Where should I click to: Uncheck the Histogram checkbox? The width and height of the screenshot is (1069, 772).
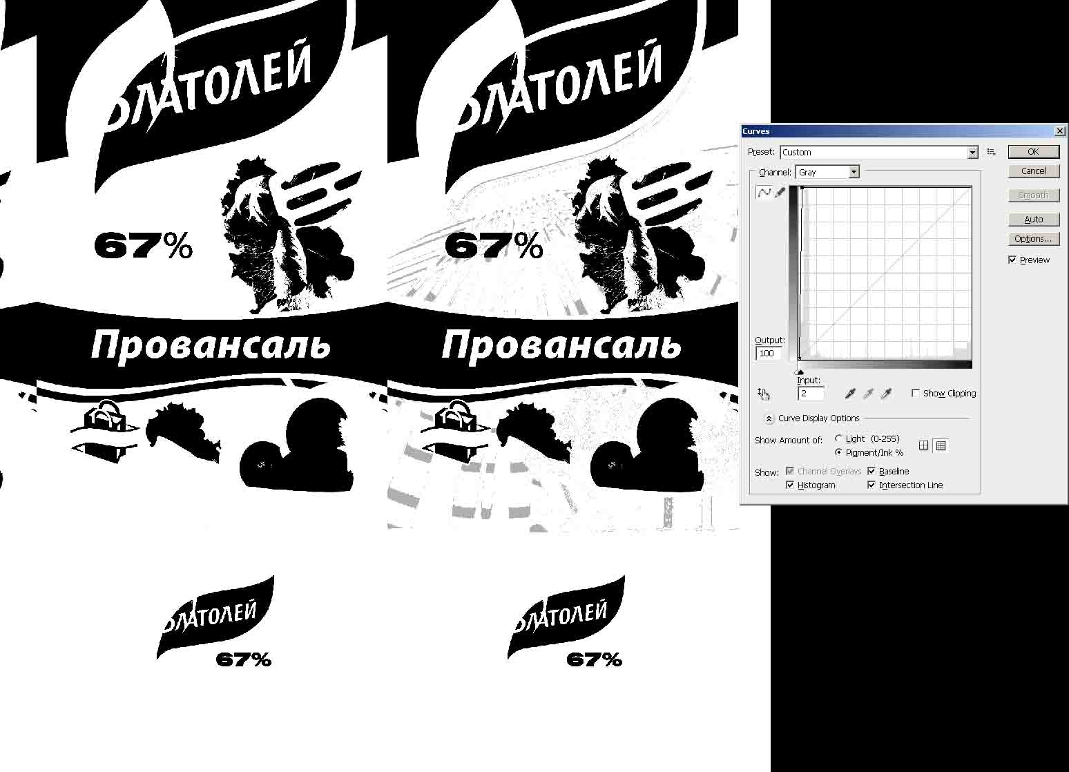tap(790, 485)
